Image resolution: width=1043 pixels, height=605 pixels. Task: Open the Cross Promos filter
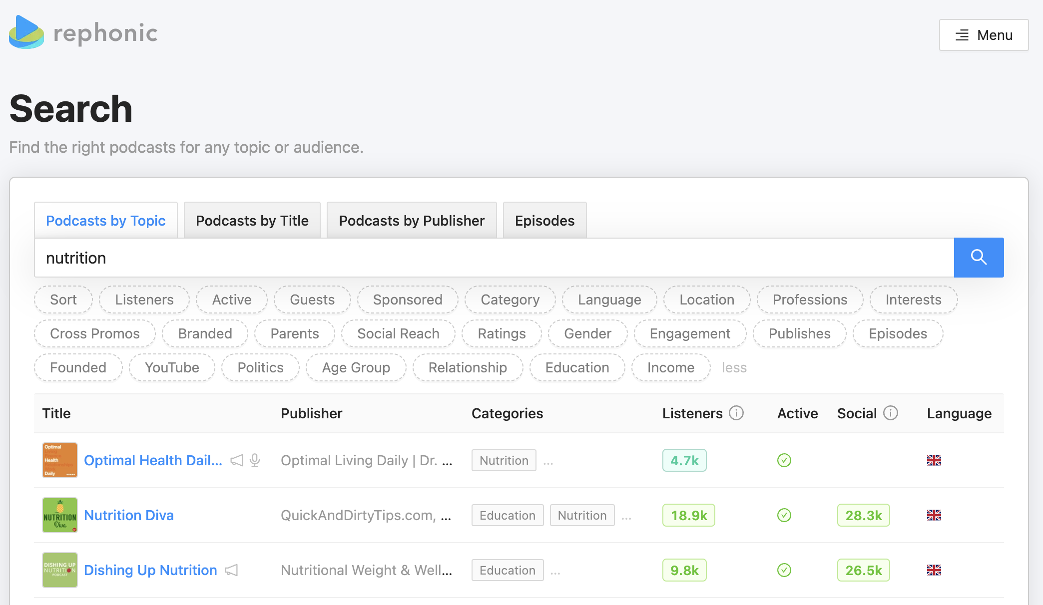pos(95,333)
